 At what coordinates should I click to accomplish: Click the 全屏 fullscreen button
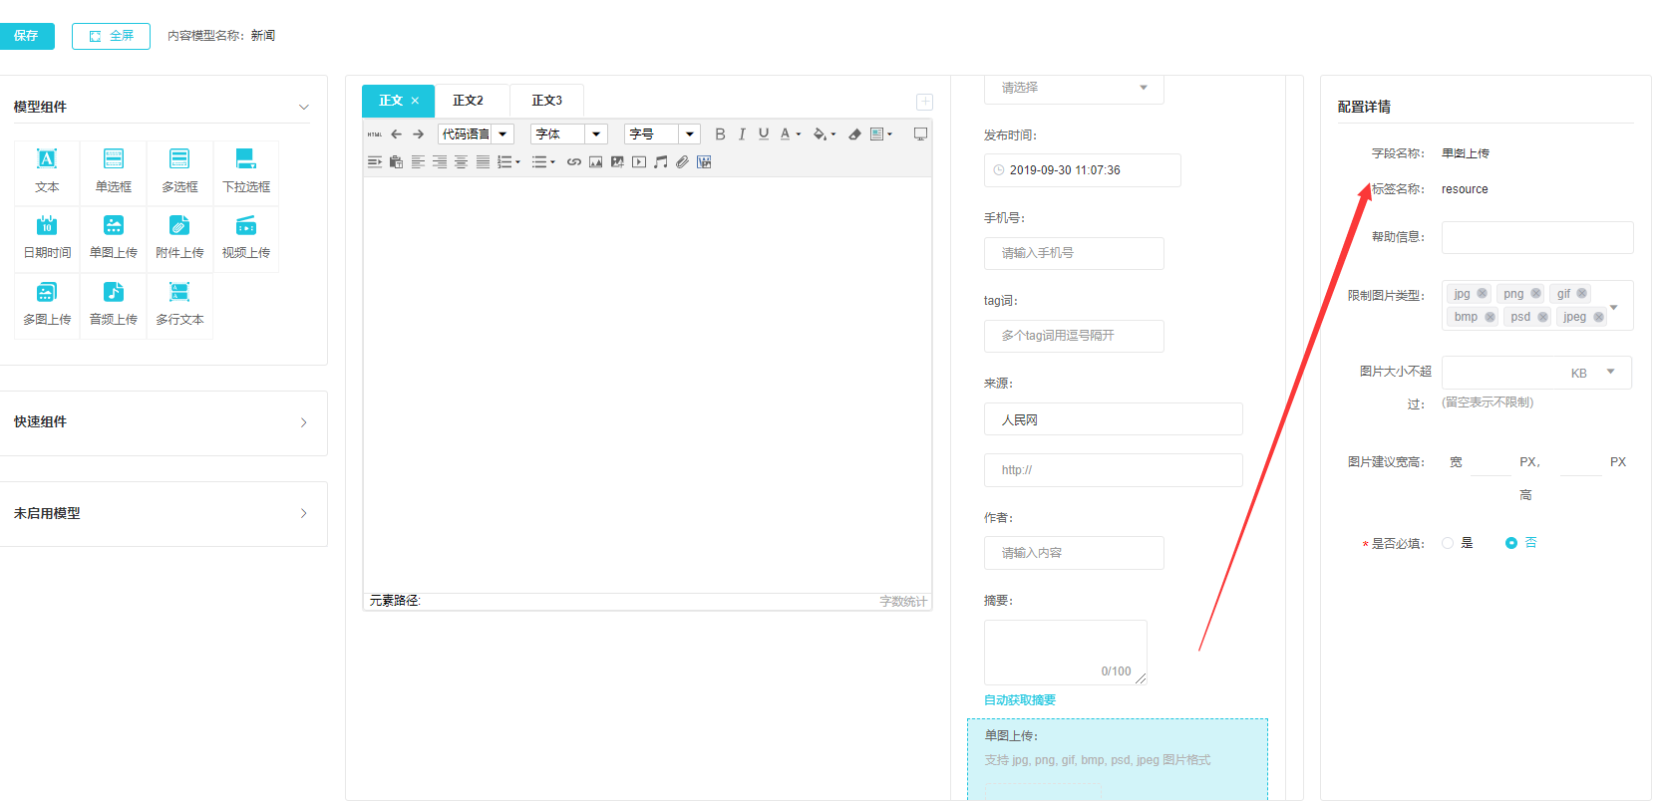pyautogui.click(x=111, y=36)
